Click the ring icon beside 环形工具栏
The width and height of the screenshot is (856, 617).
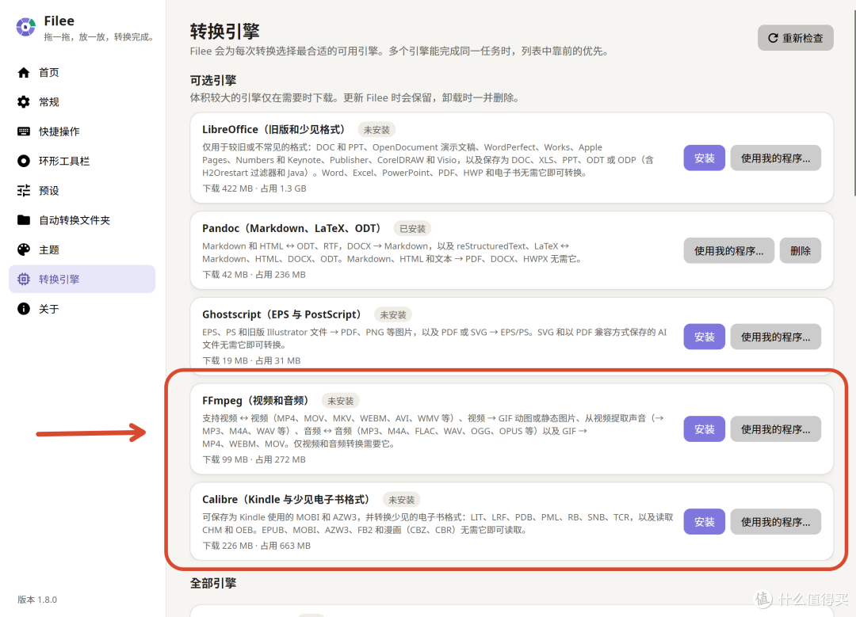[x=24, y=161]
